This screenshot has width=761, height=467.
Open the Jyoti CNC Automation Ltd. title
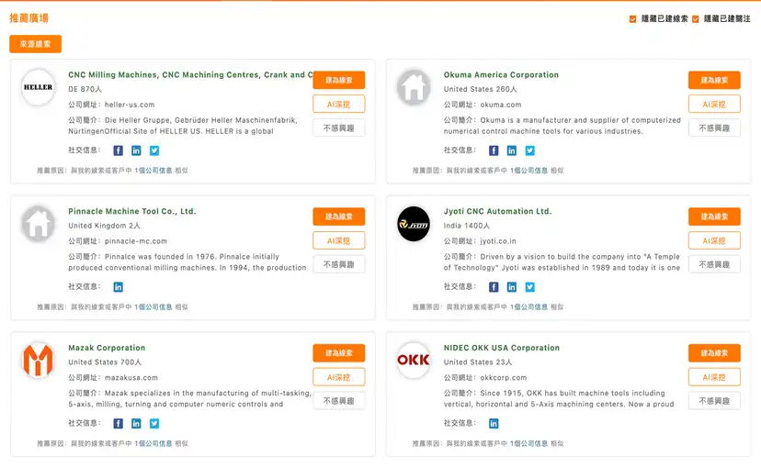(497, 212)
